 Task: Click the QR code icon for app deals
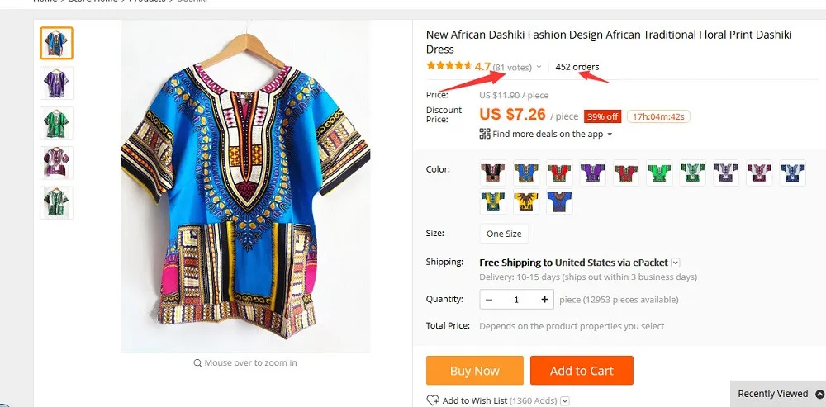[485, 134]
